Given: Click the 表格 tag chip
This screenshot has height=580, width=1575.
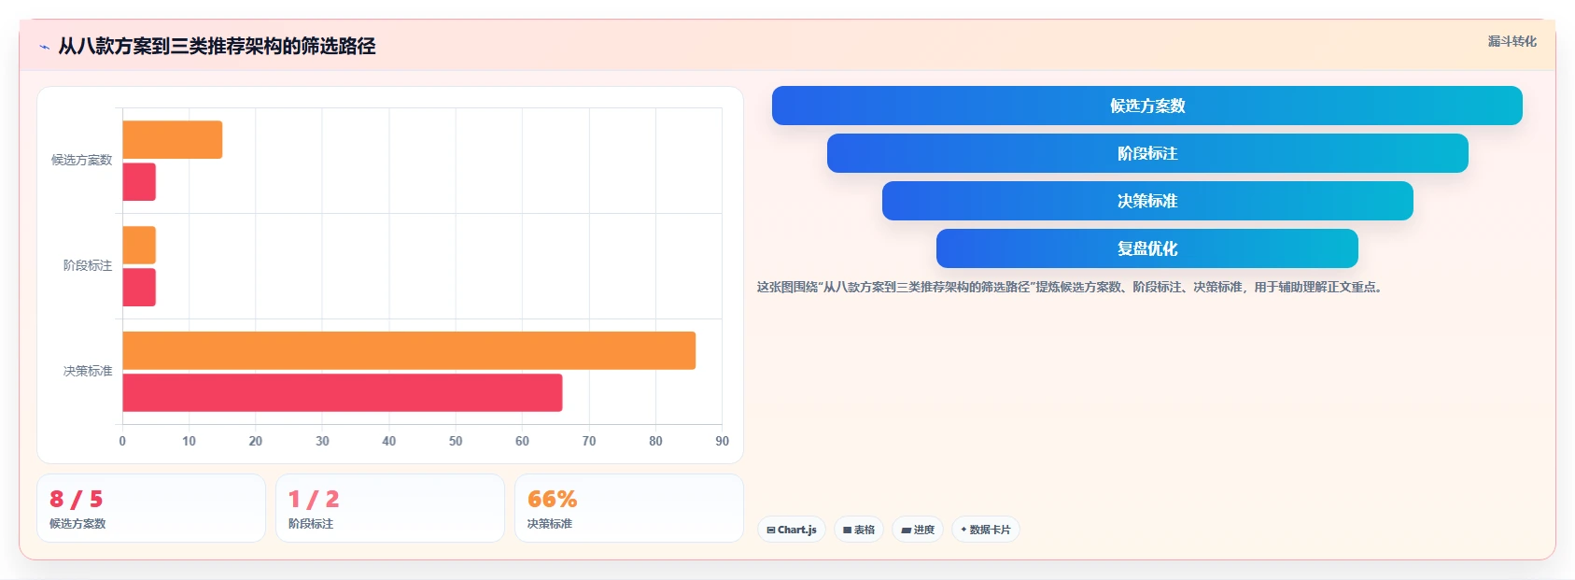Looking at the screenshot, I should coord(859,530).
